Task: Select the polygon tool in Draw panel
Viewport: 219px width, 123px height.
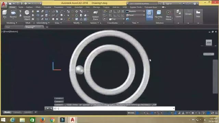Action: click(x=53, y=19)
